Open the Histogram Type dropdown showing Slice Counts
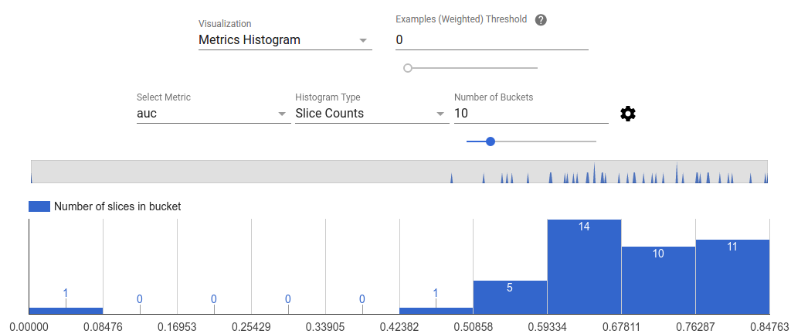 (x=371, y=114)
